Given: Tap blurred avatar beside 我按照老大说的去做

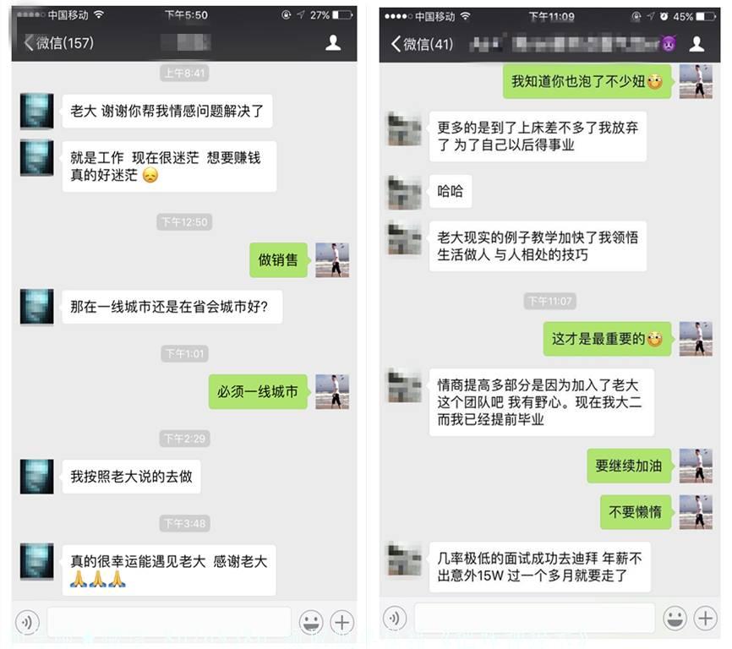Looking at the screenshot, I should tap(37, 477).
